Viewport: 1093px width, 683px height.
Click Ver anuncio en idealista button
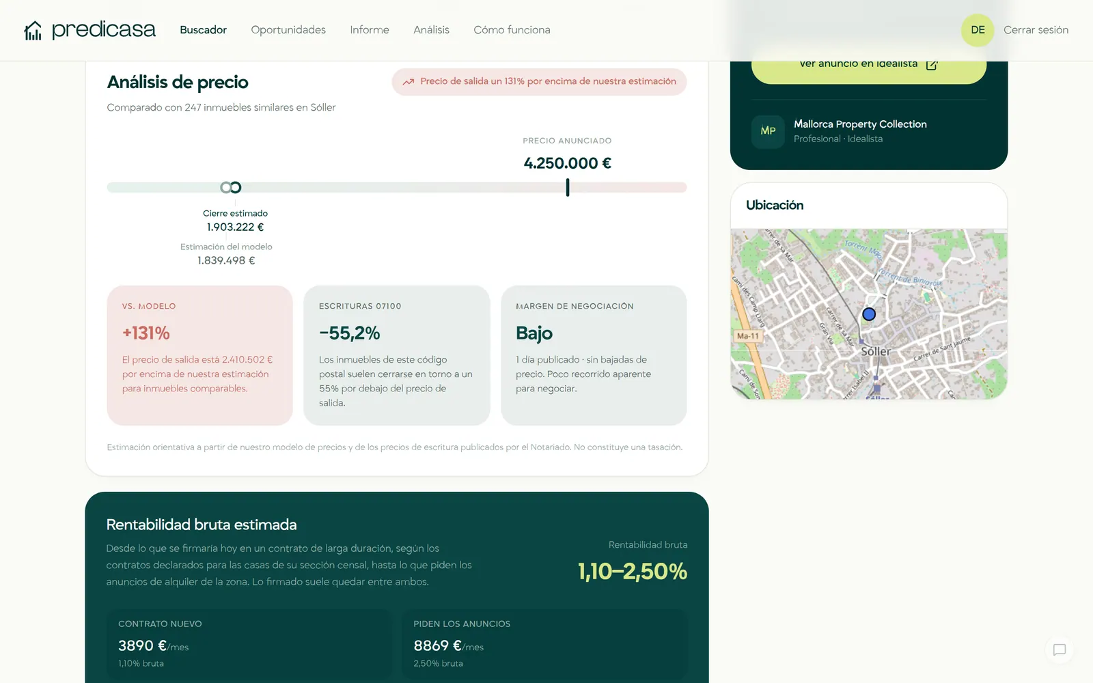tap(869, 67)
